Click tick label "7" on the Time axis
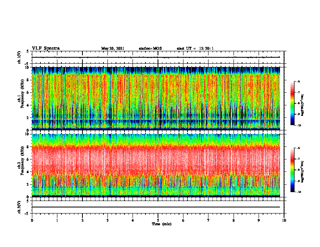The image size is (320, 247). pos(208,220)
